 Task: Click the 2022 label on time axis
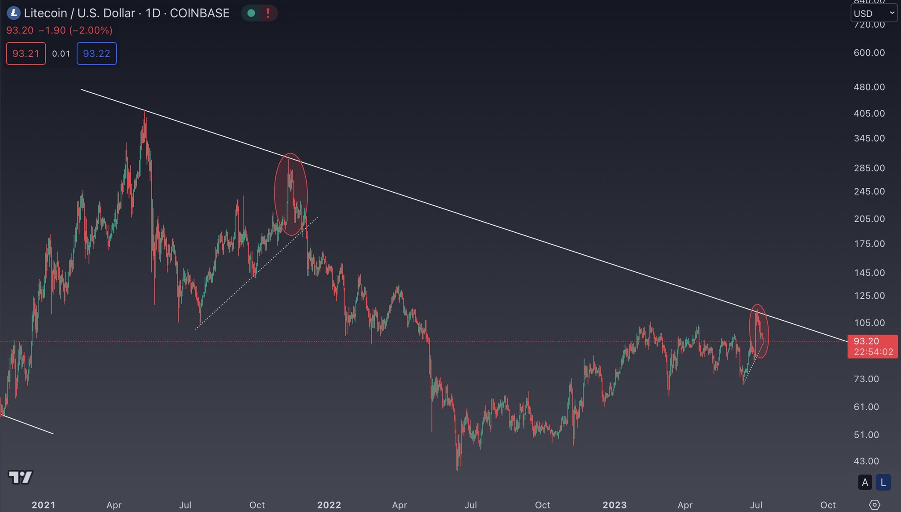pyautogui.click(x=329, y=505)
